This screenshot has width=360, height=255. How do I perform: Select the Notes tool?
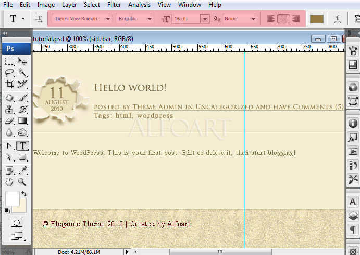point(9,170)
